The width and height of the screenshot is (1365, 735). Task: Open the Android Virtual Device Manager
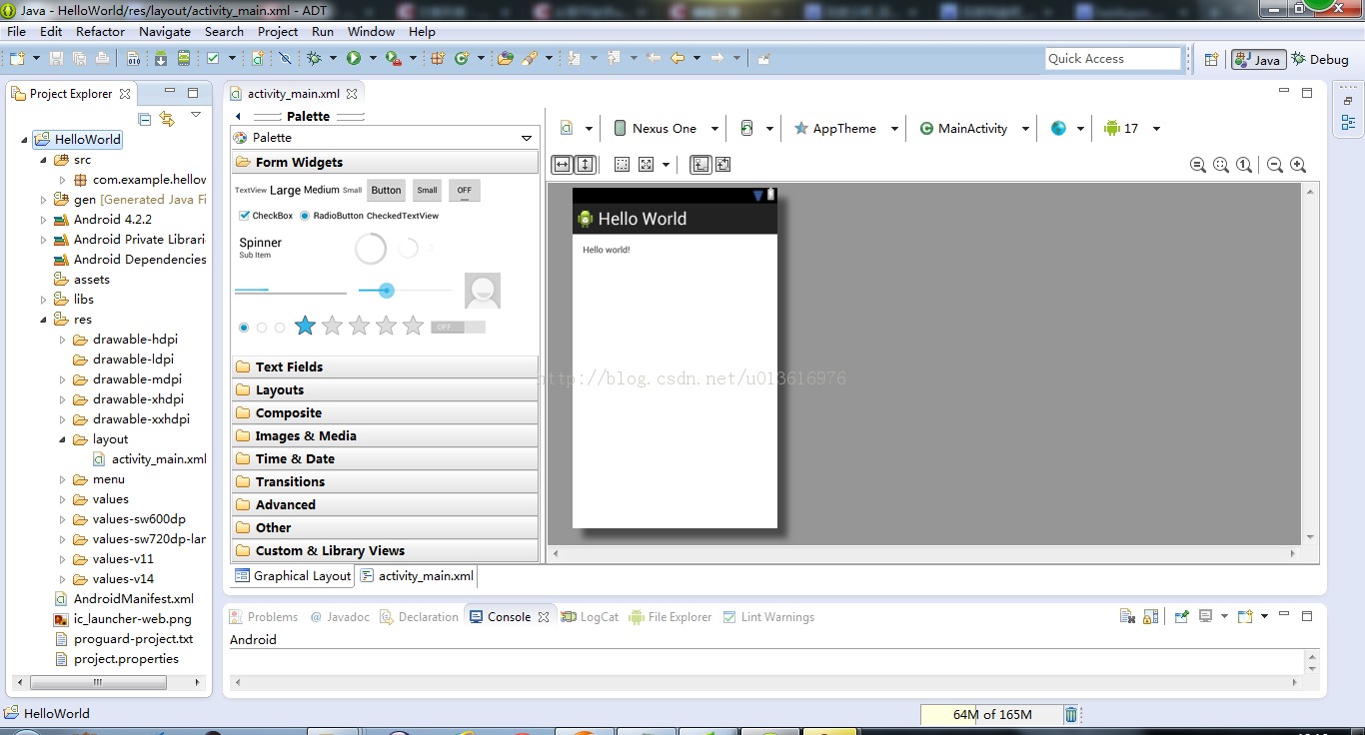[184, 59]
